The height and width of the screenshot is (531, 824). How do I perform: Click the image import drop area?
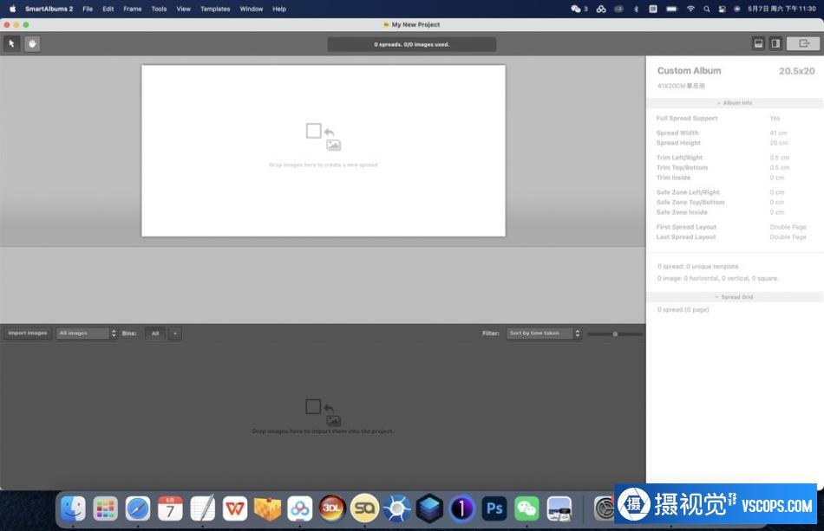[323, 417]
